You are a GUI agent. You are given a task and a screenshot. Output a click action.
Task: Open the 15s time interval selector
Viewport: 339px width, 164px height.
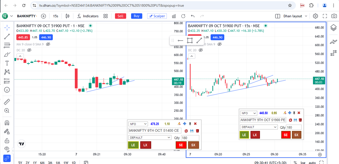[56, 16]
